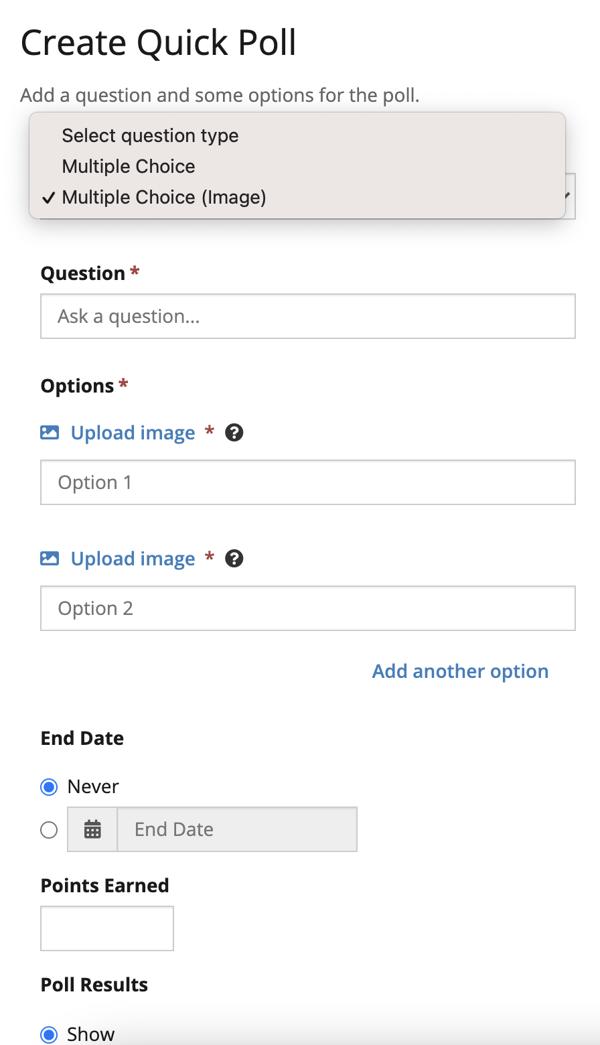The width and height of the screenshot is (600, 1045).
Task: Click the dropdown arrow of question type select
Action: 569,196
